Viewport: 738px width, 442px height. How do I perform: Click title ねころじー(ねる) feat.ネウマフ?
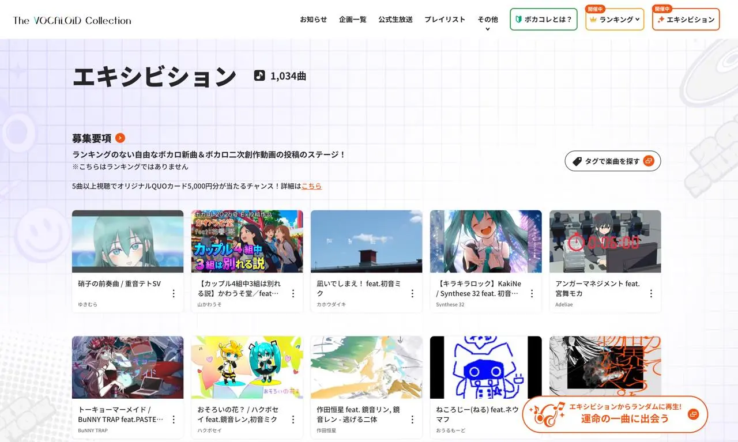click(x=477, y=415)
